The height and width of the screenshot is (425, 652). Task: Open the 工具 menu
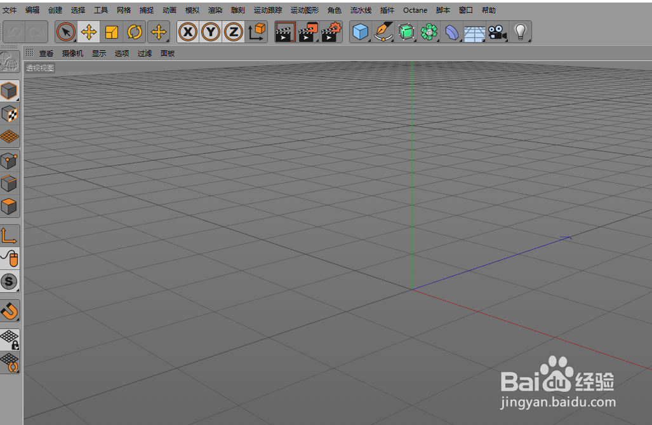101,10
